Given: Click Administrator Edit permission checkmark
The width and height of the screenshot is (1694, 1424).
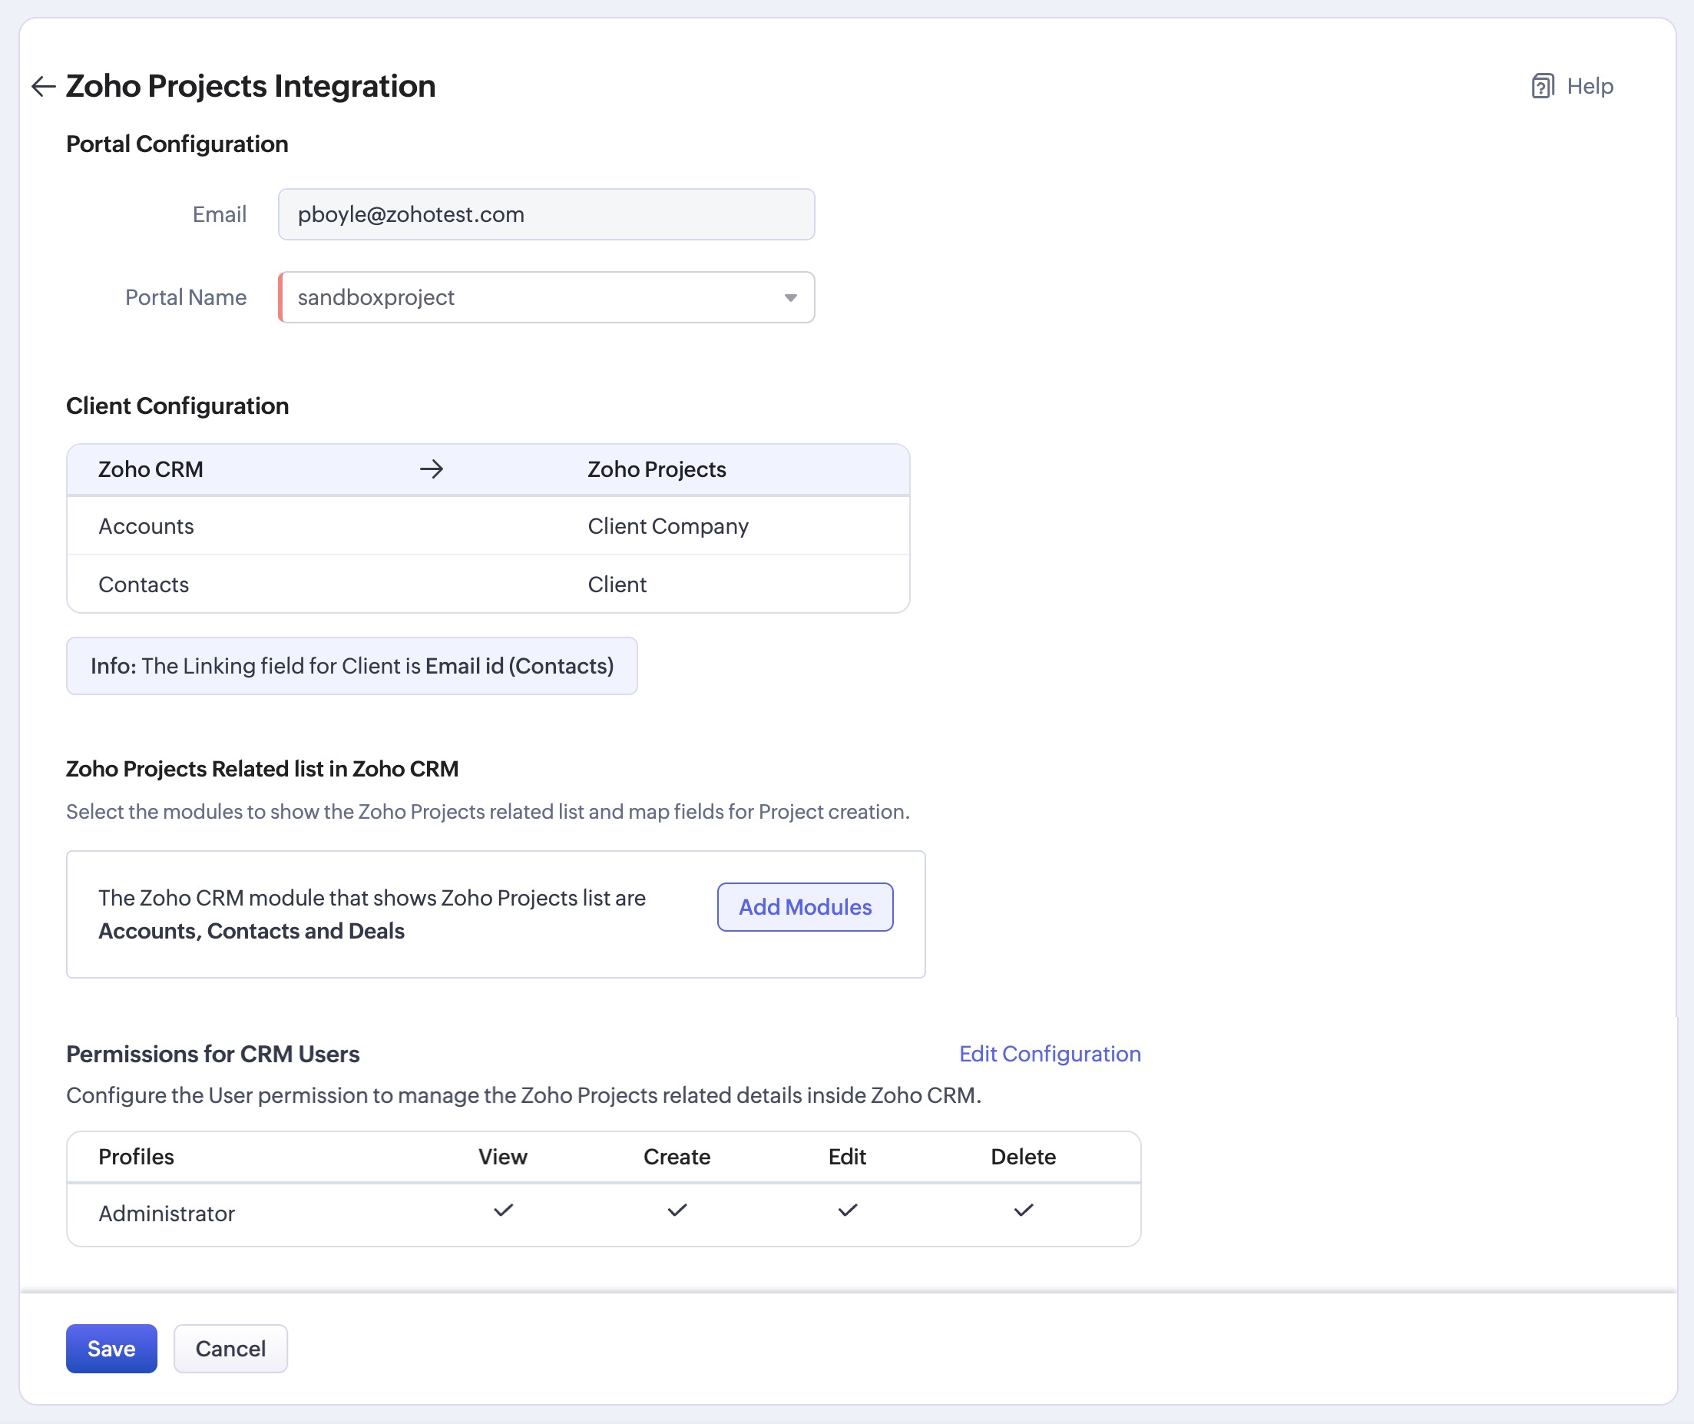Looking at the screenshot, I should pyautogui.click(x=849, y=1210).
